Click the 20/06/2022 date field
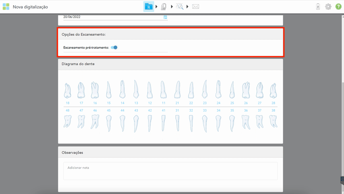This screenshot has height=194, width=344. [112, 17]
